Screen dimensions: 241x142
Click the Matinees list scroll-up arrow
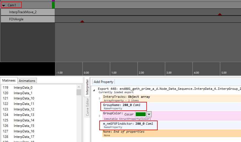(79, 87)
